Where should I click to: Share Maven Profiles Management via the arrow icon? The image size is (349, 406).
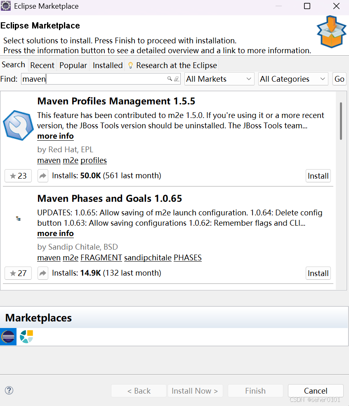pos(43,176)
